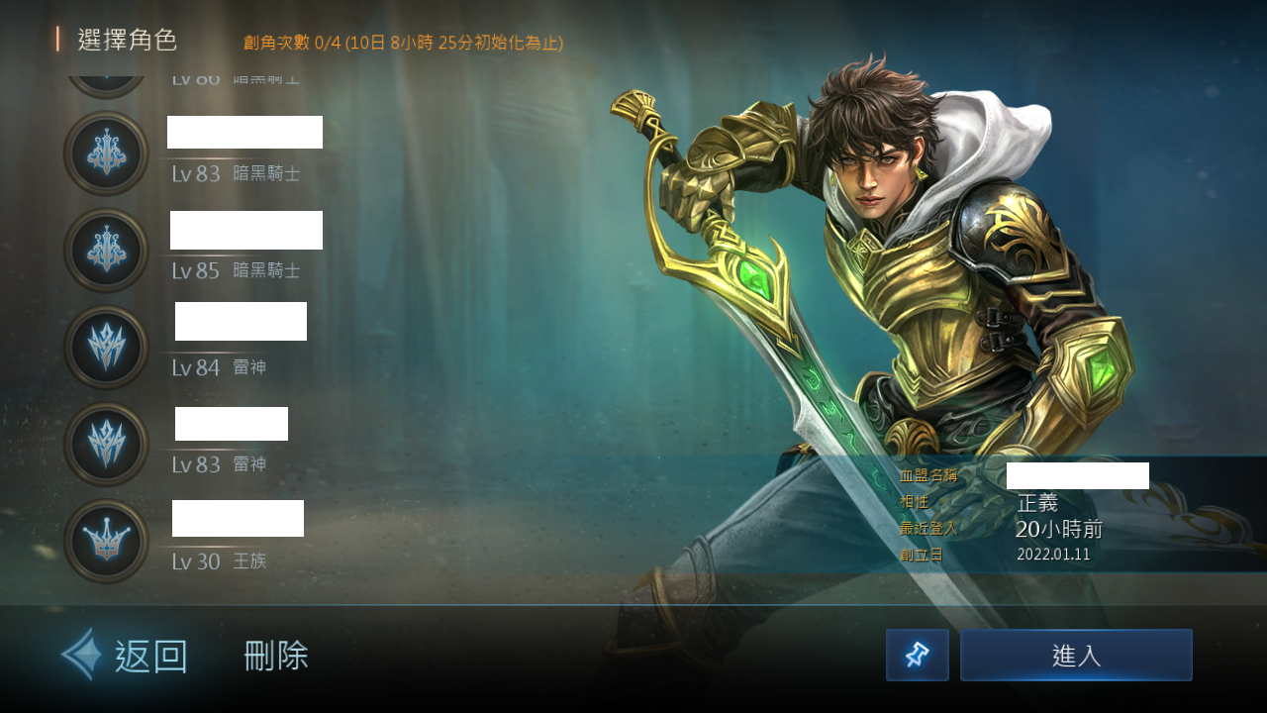Click the 返回 back button text
This screenshot has width=1267, height=713.
click(151, 657)
